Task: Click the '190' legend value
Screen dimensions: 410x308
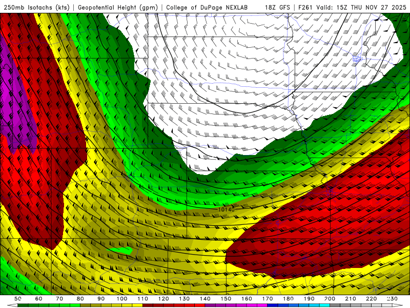Action: click(309, 299)
